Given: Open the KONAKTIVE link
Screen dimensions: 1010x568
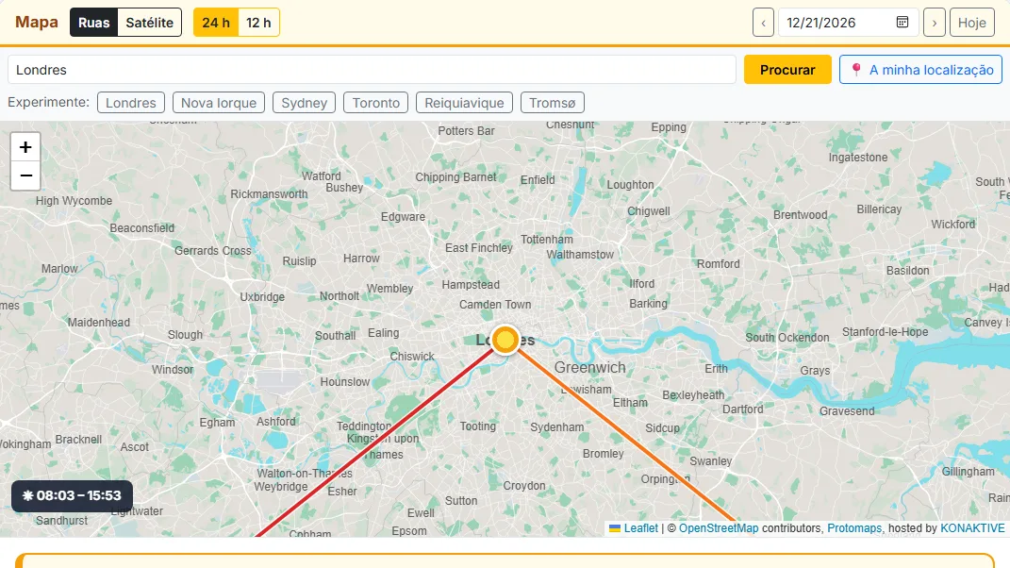Looking at the screenshot, I should [x=972, y=528].
